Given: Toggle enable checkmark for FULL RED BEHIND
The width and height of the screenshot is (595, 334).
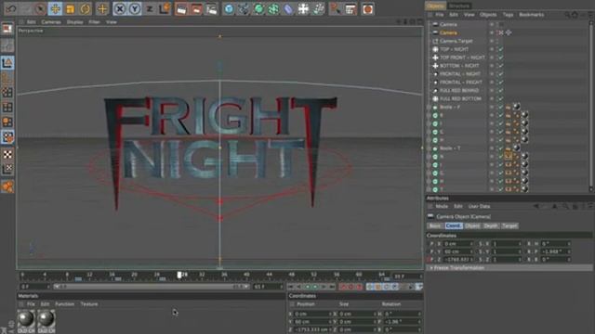Looking at the screenshot, I should click(501, 91).
